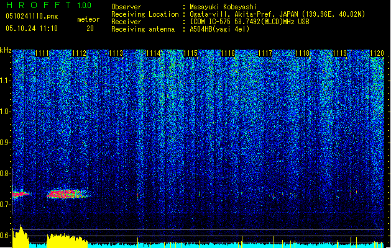
Task: Click the ICOM IC-575 receiver text
Action: pyautogui.click(x=249, y=22)
